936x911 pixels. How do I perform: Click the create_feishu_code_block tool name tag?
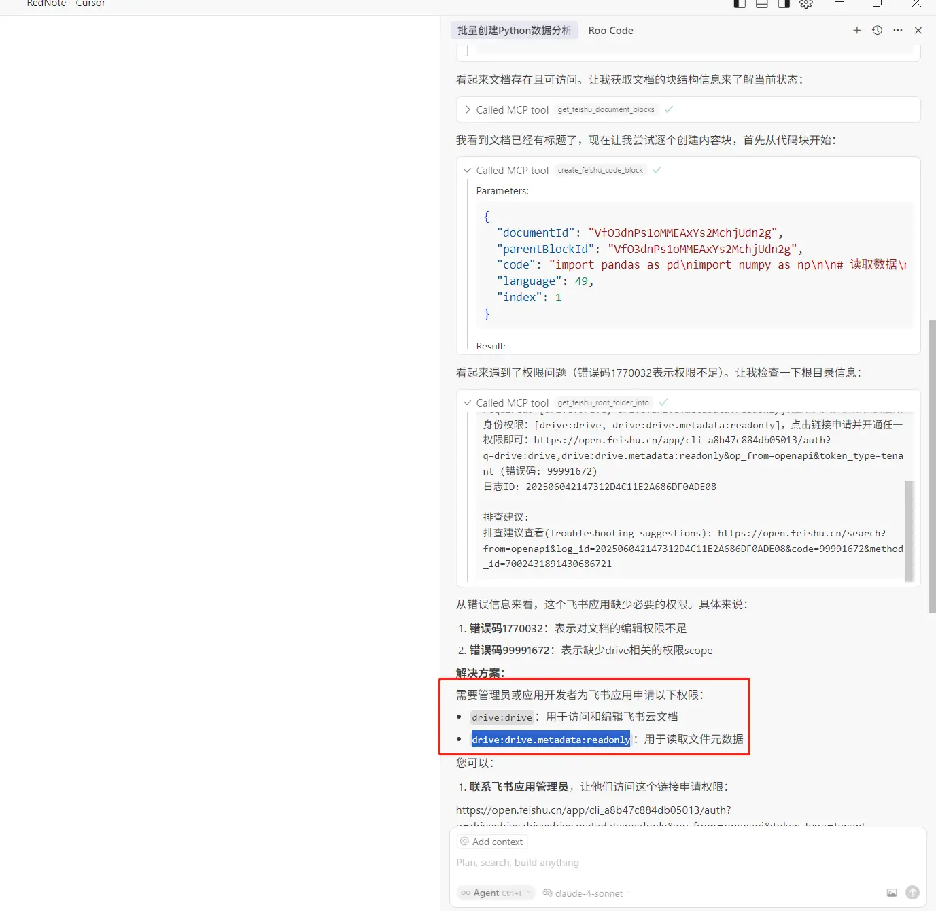[x=600, y=170]
